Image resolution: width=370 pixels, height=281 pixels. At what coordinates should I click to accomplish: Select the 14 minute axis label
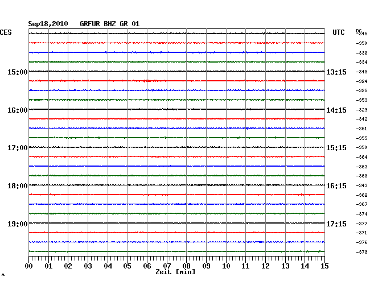point(305,266)
